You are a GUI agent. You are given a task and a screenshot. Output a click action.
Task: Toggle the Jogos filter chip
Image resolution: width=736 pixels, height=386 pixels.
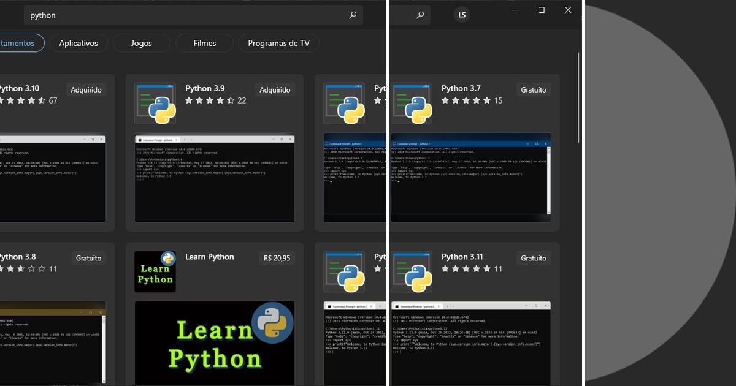pos(142,43)
